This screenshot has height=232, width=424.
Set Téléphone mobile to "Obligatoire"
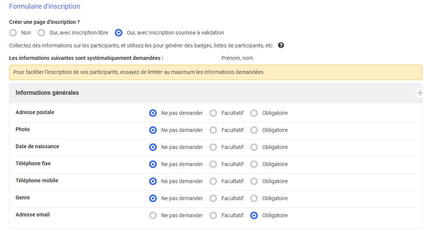pos(253,181)
